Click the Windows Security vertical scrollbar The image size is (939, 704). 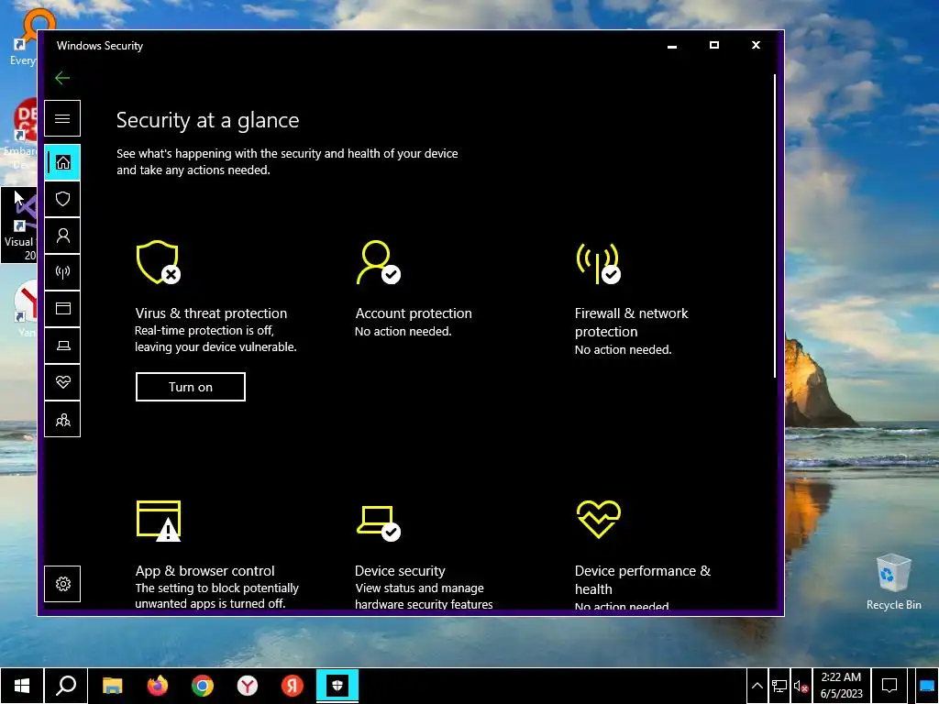(775, 225)
